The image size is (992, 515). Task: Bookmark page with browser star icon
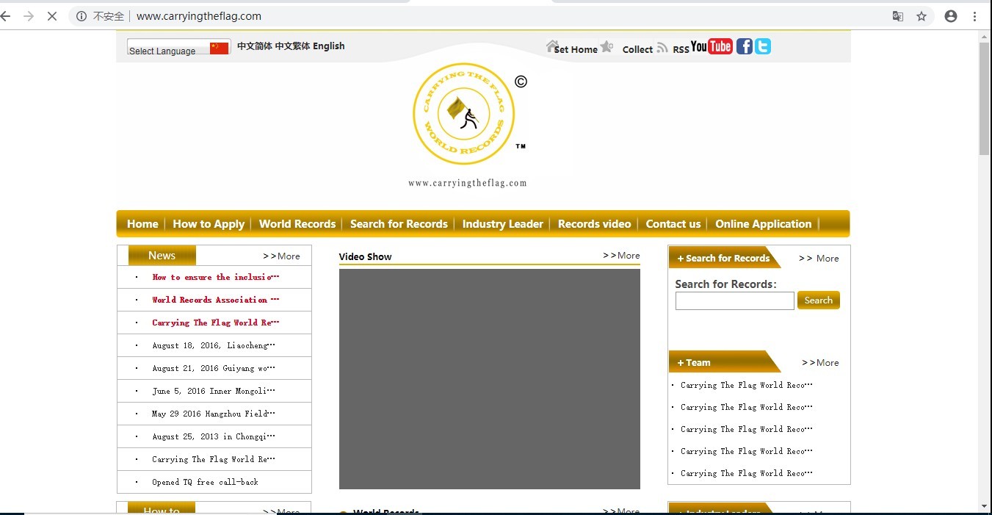coord(922,16)
